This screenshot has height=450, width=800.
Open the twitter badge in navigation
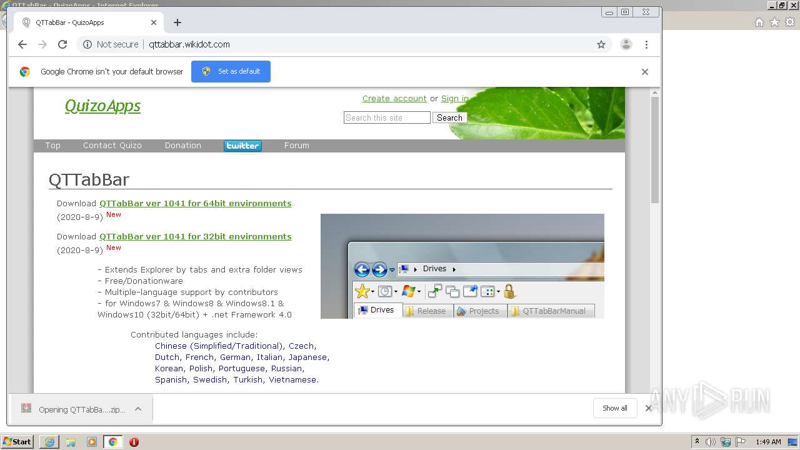(242, 146)
